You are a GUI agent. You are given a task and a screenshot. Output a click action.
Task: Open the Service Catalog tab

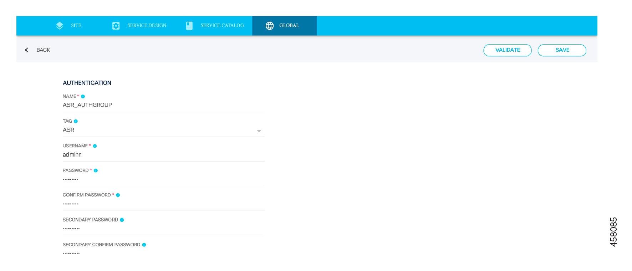click(x=215, y=26)
